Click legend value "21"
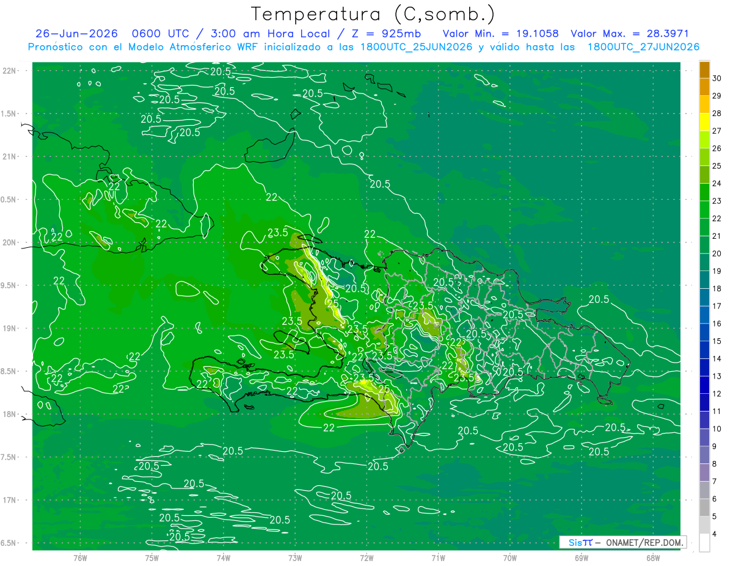 (x=717, y=236)
